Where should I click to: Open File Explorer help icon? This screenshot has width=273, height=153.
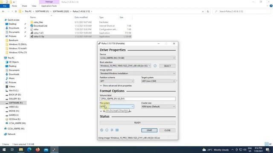[x=271, y=6]
